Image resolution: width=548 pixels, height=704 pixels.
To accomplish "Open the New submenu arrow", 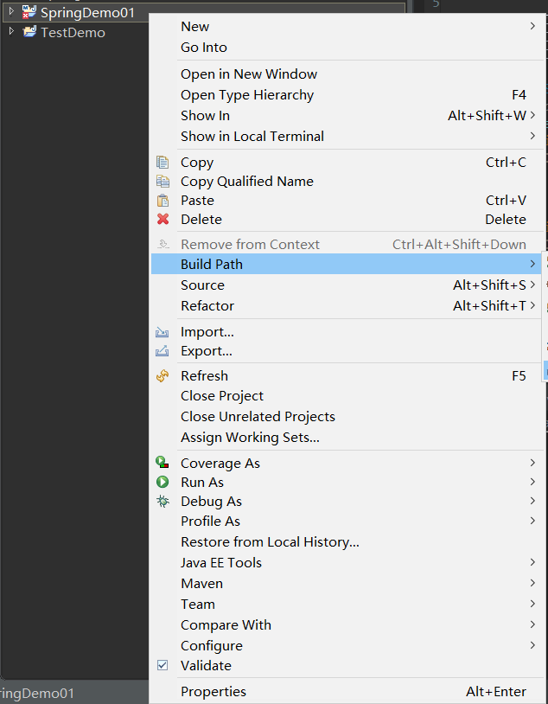I will [532, 27].
